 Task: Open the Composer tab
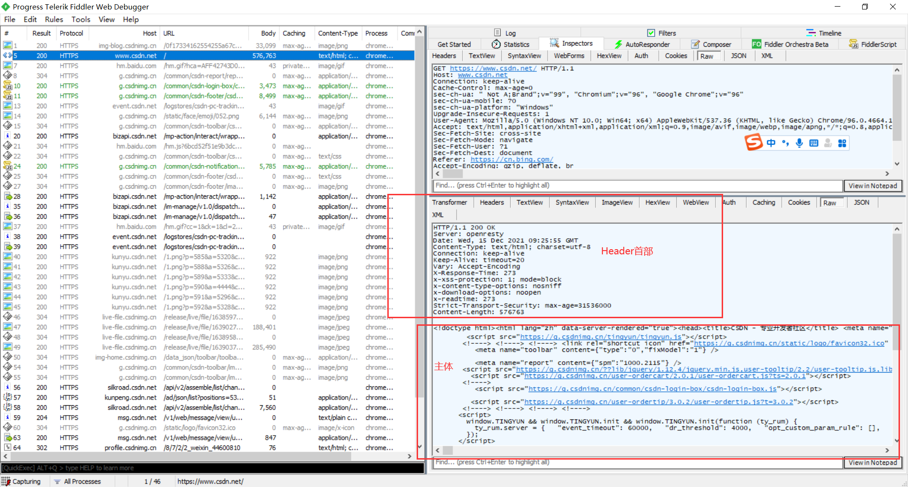pyautogui.click(x=711, y=44)
